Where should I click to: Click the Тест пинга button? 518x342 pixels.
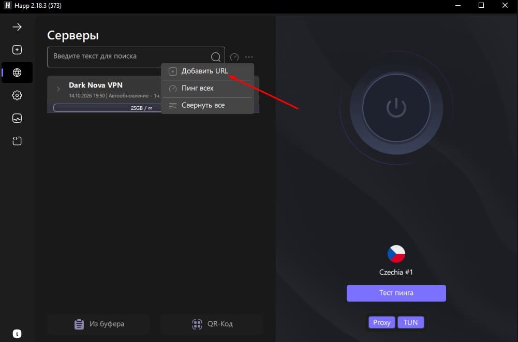click(396, 293)
